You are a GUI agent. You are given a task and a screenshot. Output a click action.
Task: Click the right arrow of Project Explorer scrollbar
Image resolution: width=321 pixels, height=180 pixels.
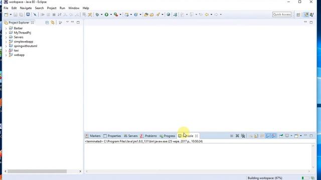pyautogui.click(x=80, y=171)
